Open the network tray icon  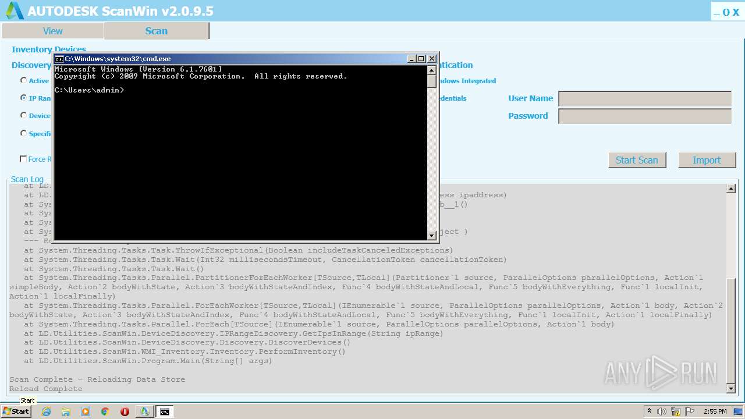click(676, 411)
